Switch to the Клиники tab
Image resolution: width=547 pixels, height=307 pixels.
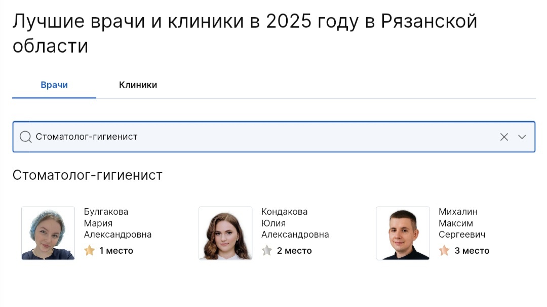point(138,85)
